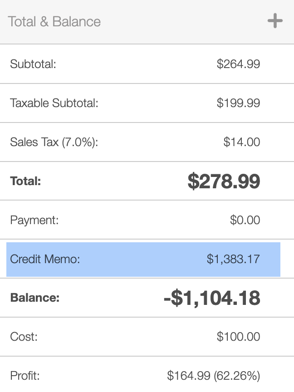This screenshot has width=294, height=392.
Task: Click the Sales Tax (7.0%) label
Action: (x=54, y=142)
